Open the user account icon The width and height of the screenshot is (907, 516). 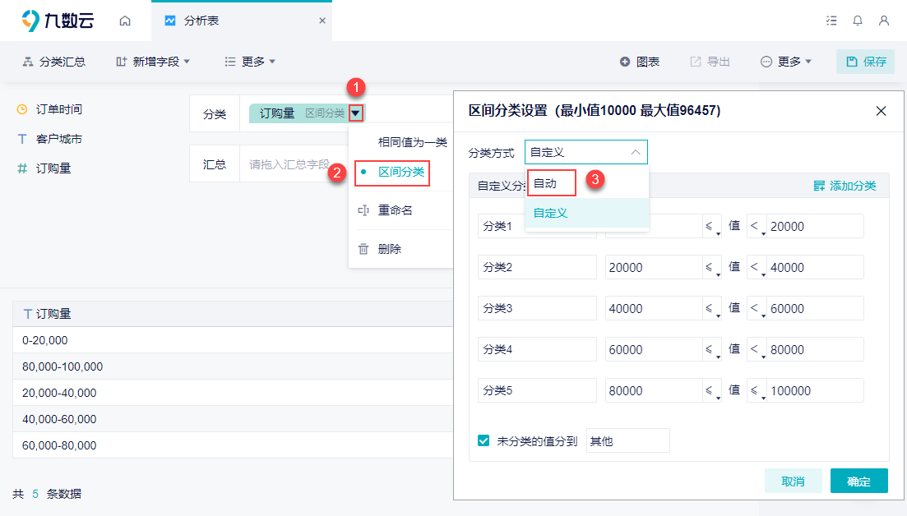click(x=884, y=21)
